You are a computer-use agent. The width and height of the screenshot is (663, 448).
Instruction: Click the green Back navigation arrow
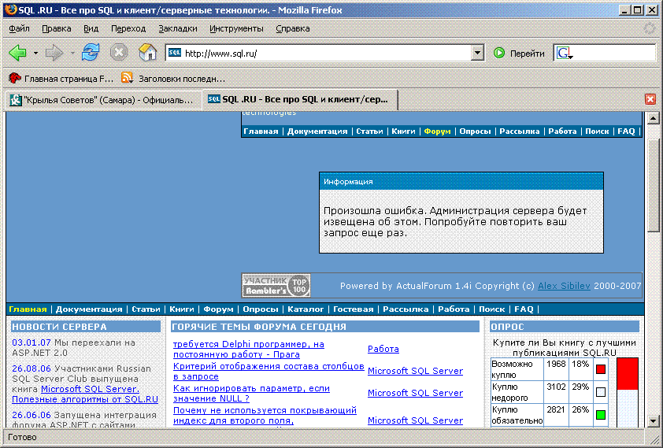tap(17, 53)
